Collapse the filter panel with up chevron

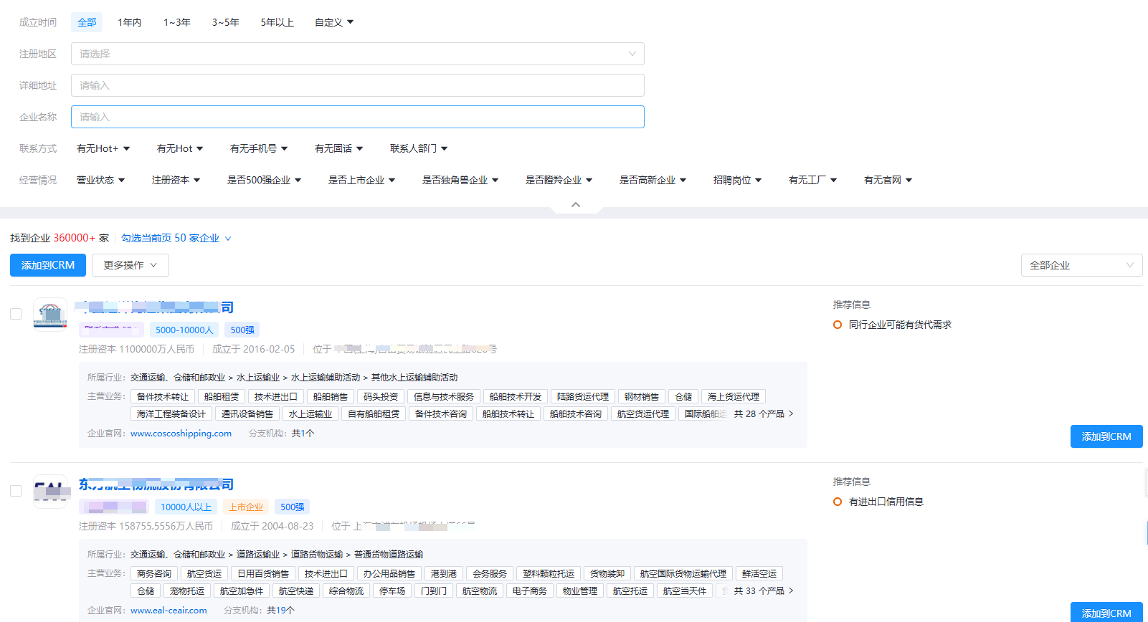pyautogui.click(x=575, y=205)
